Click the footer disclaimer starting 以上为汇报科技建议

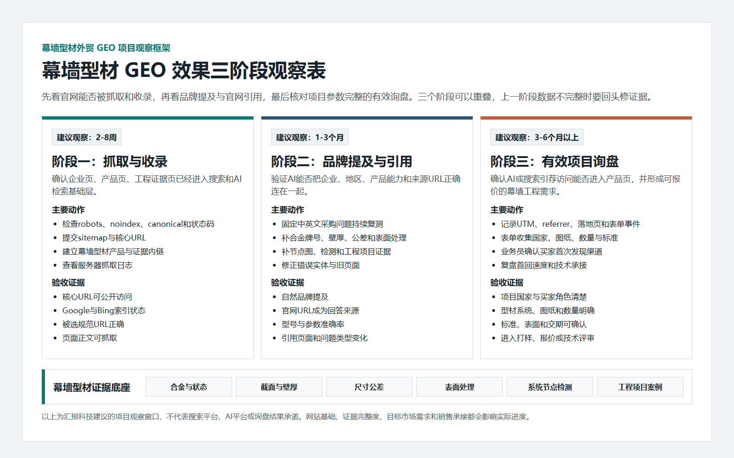click(x=287, y=417)
